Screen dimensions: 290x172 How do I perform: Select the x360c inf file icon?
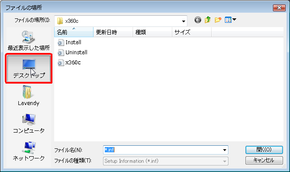[60, 63]
